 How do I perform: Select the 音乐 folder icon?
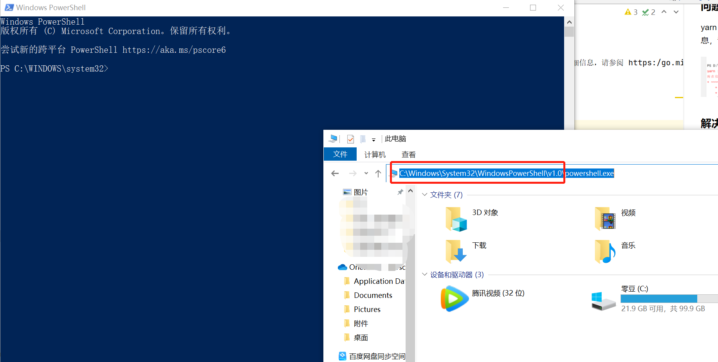click(x=605, y=251)
